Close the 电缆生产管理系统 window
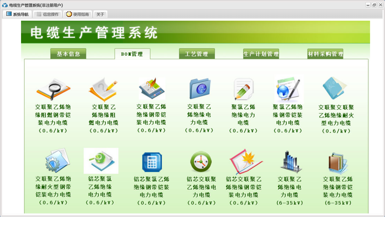The width and height of the screenshot is (385, 251). click(380, 5)
